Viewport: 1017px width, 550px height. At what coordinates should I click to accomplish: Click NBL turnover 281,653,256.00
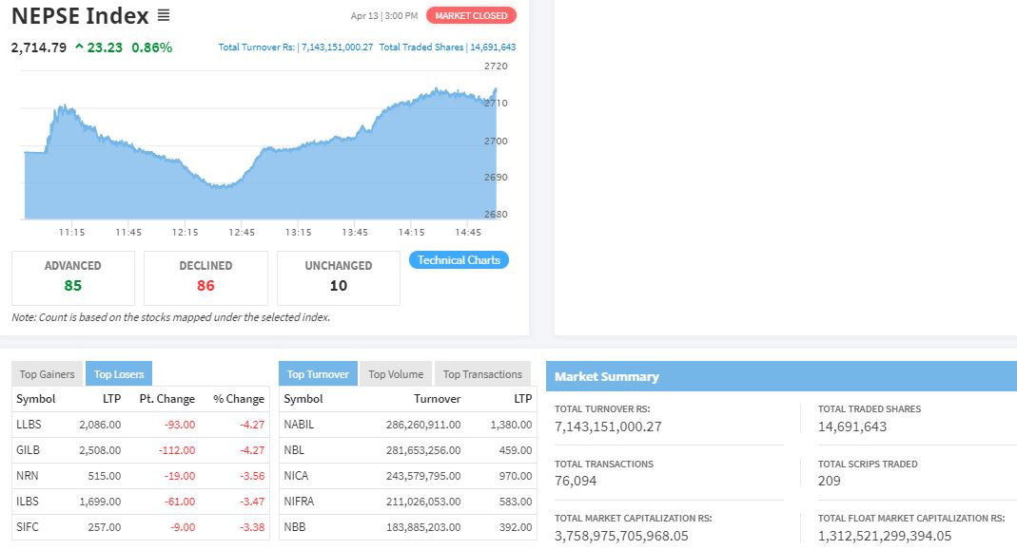[x=423, y=449]
